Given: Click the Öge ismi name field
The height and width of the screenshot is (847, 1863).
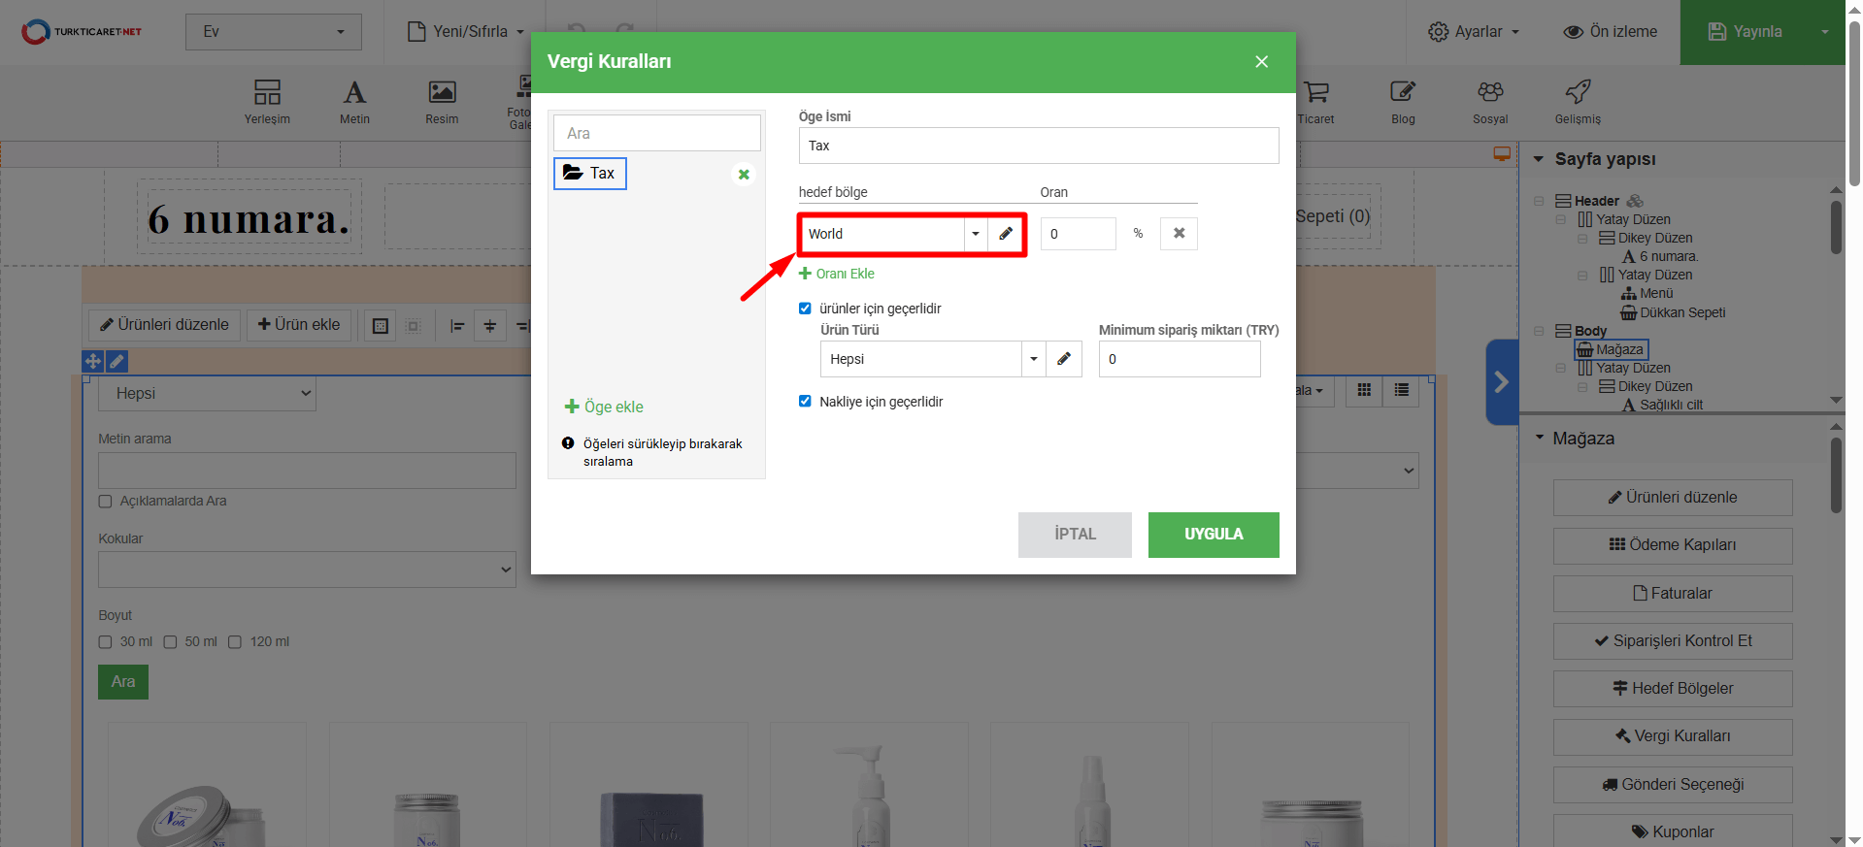Looking at the screenshot, I should pos(1038,146).
